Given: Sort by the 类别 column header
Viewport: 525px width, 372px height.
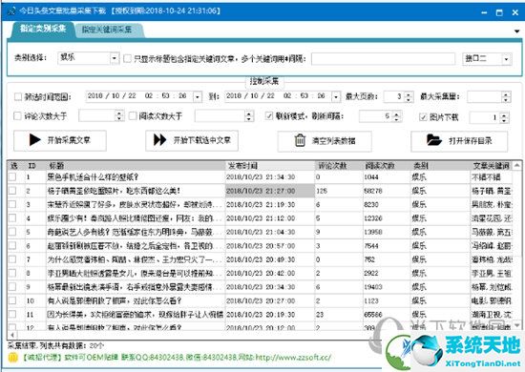Looking at the screenshot, I should 441,166.
